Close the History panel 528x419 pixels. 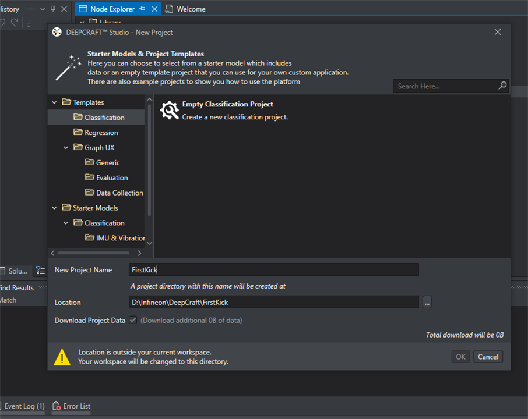[x=64, y=9]
